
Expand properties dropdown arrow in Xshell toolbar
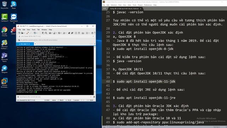(x=37, y=33)
